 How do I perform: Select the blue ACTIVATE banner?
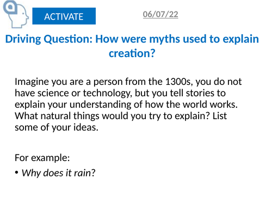pos(64,16)
